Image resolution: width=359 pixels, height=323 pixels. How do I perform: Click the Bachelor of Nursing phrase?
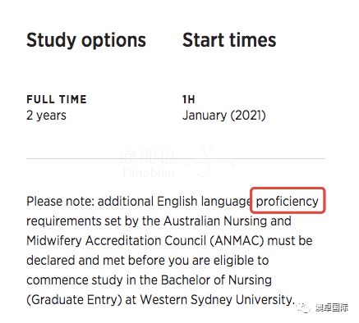coord(216,280)
